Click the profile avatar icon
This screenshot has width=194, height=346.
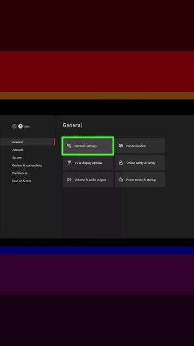(x=20, y=127)
